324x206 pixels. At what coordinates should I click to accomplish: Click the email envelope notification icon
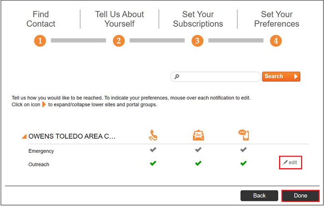[x=198, y=136]
